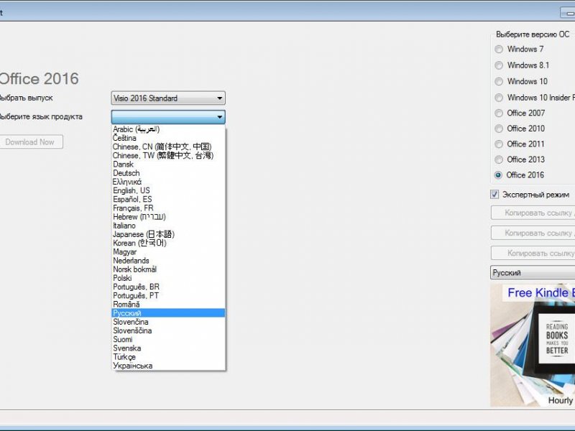The height and width of the screenshot is (431, 575).
Task: Pick Nederlands from the language list
Action: pyautogui.click(x=168, y=261)
